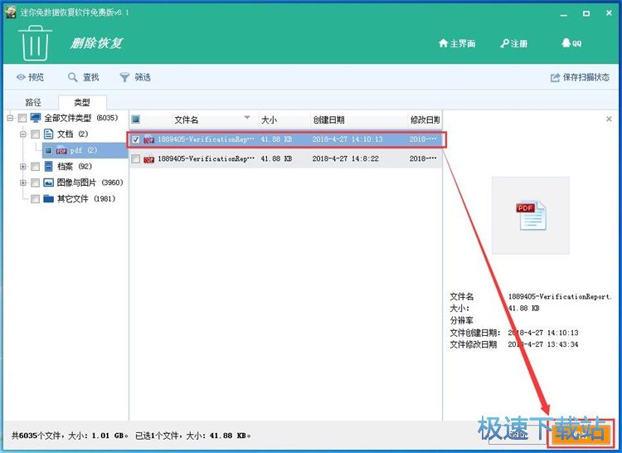Select the 图像与图片 (3960) tree item
622x453 pixels.
[90, 183]
